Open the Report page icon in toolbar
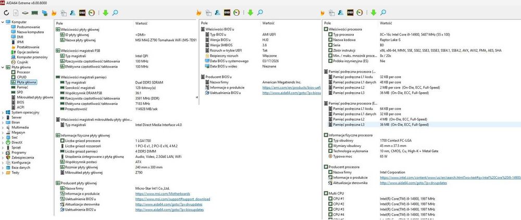 (16, 13)
